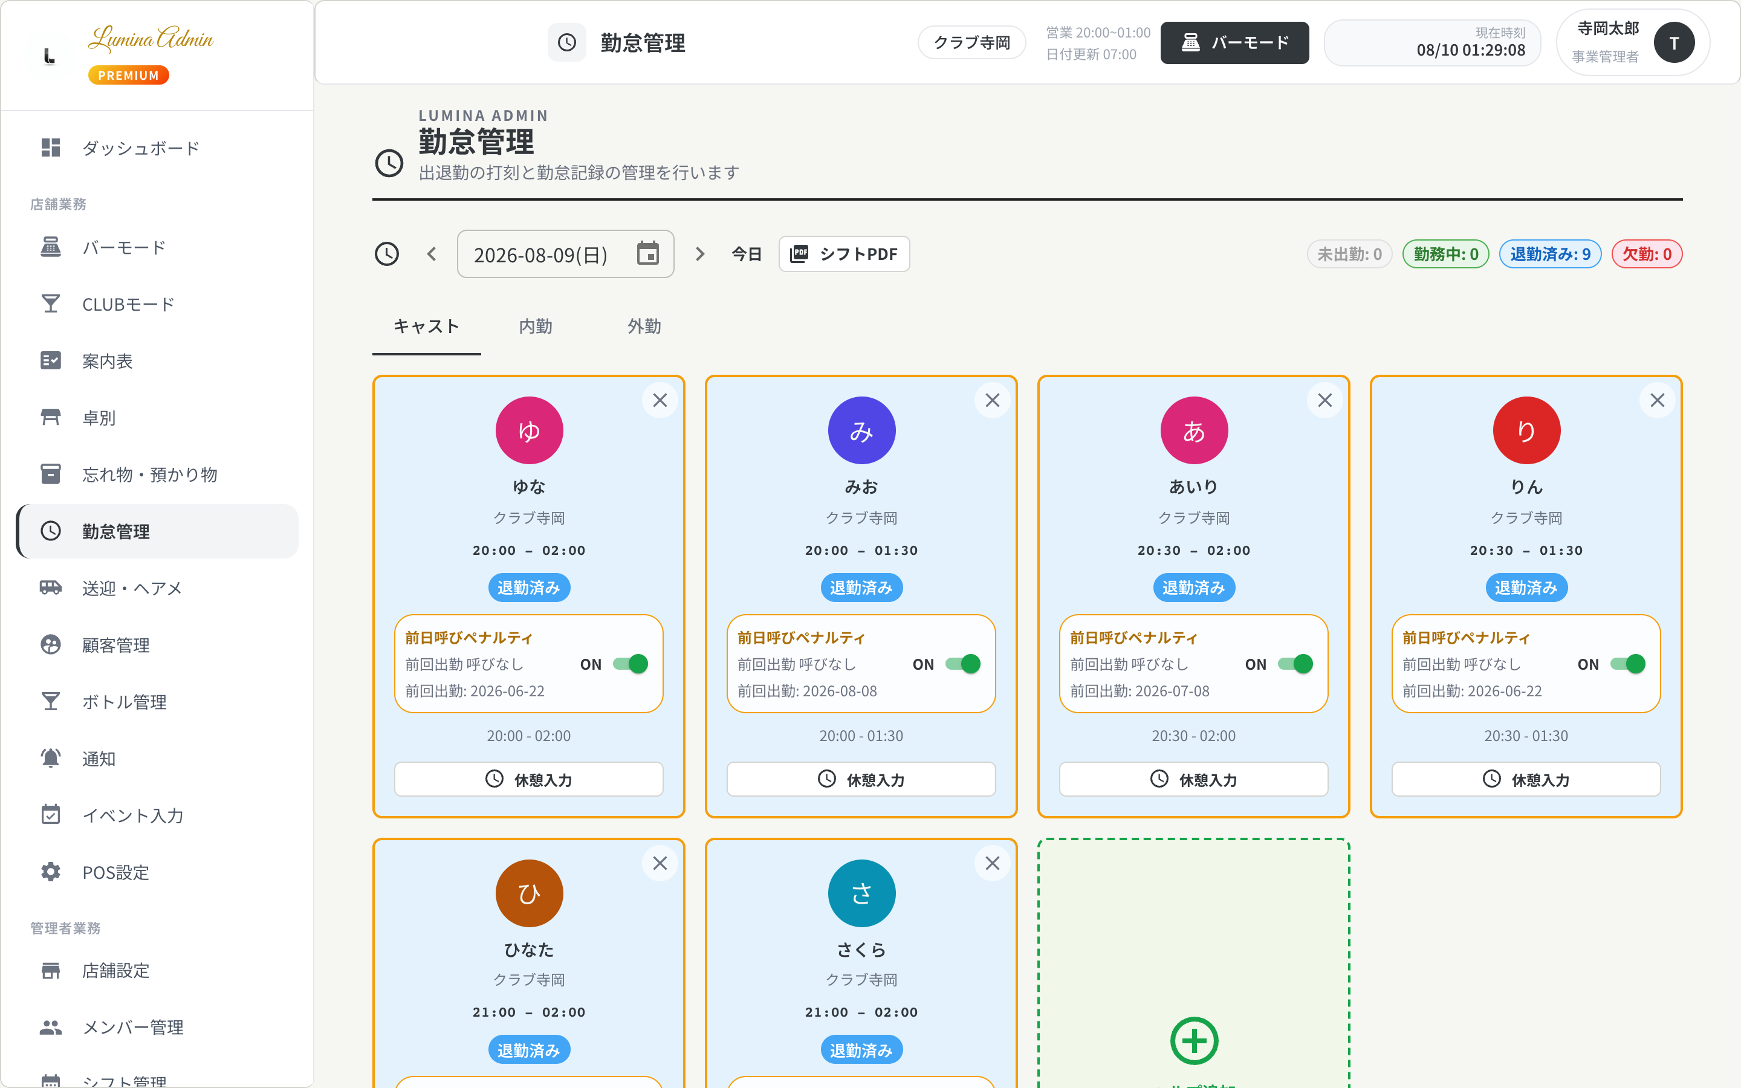Click the green plus add-card icon
The height and width of the screenshot is (1088, 1741).
tap(1195, 1040)
